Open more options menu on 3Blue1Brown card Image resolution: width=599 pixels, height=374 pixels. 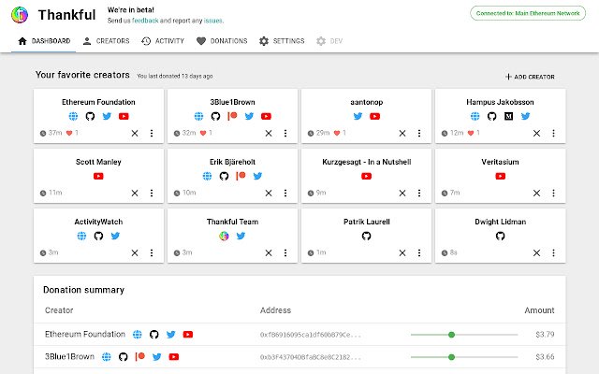[x=285, y=133]
